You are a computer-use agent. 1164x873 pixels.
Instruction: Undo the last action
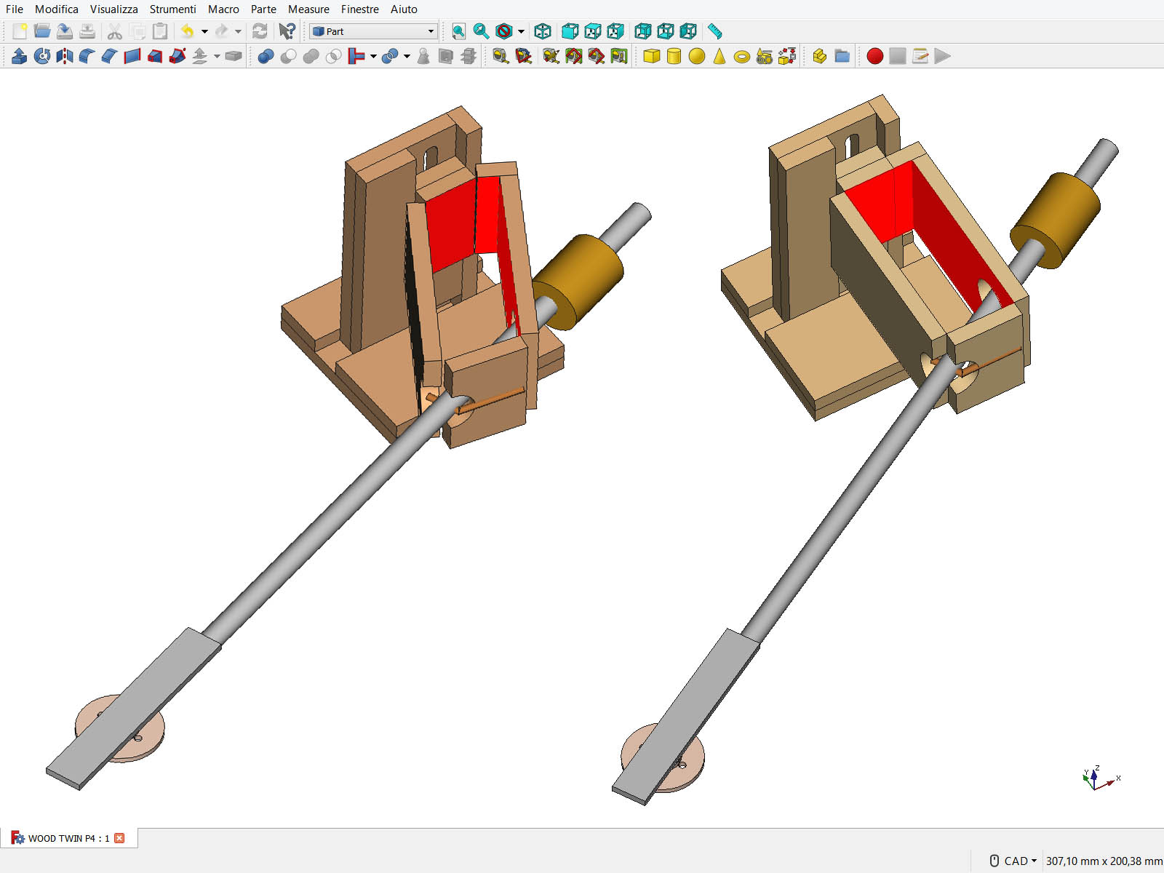coord(187,31)
